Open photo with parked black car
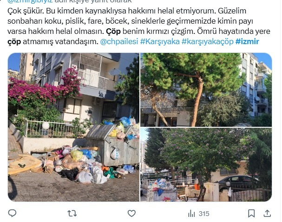The image size is (282, 222). click(x=206, y=165)
